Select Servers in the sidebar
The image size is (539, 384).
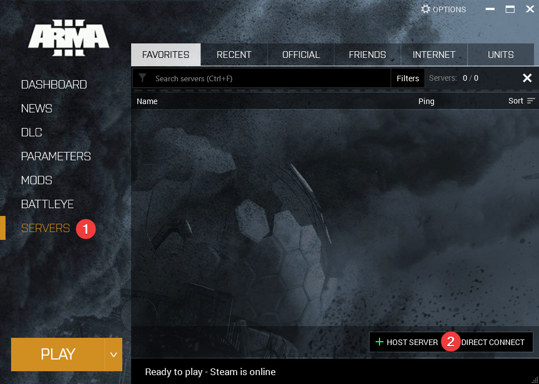click(46, 228)
